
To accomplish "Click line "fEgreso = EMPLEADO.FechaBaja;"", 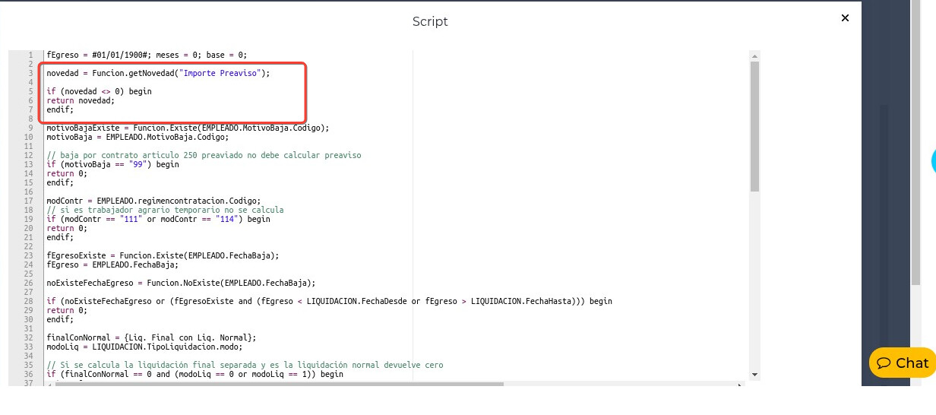I will pyautogui.click(x=112, y=265).
